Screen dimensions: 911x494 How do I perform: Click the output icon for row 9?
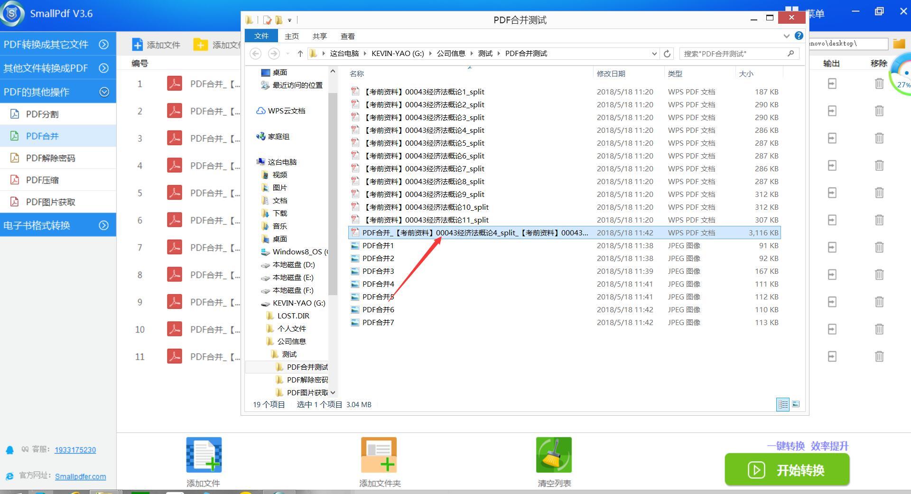(832, 302)
